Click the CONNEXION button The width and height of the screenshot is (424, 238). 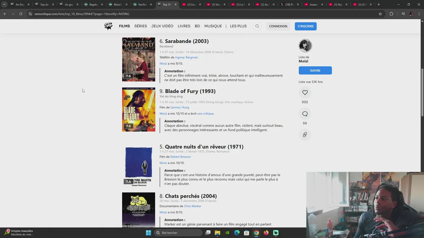278,26
